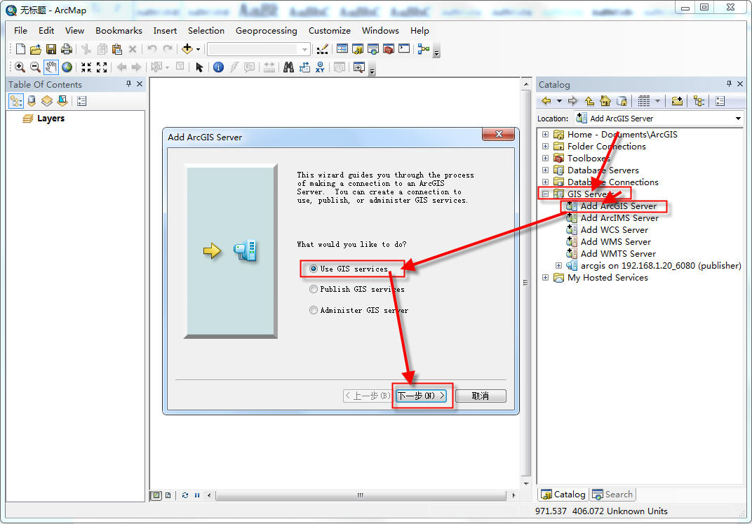
Task: Open the Catalog window toolbar icon
Action: pyautogui.click(x=358, y=49)
